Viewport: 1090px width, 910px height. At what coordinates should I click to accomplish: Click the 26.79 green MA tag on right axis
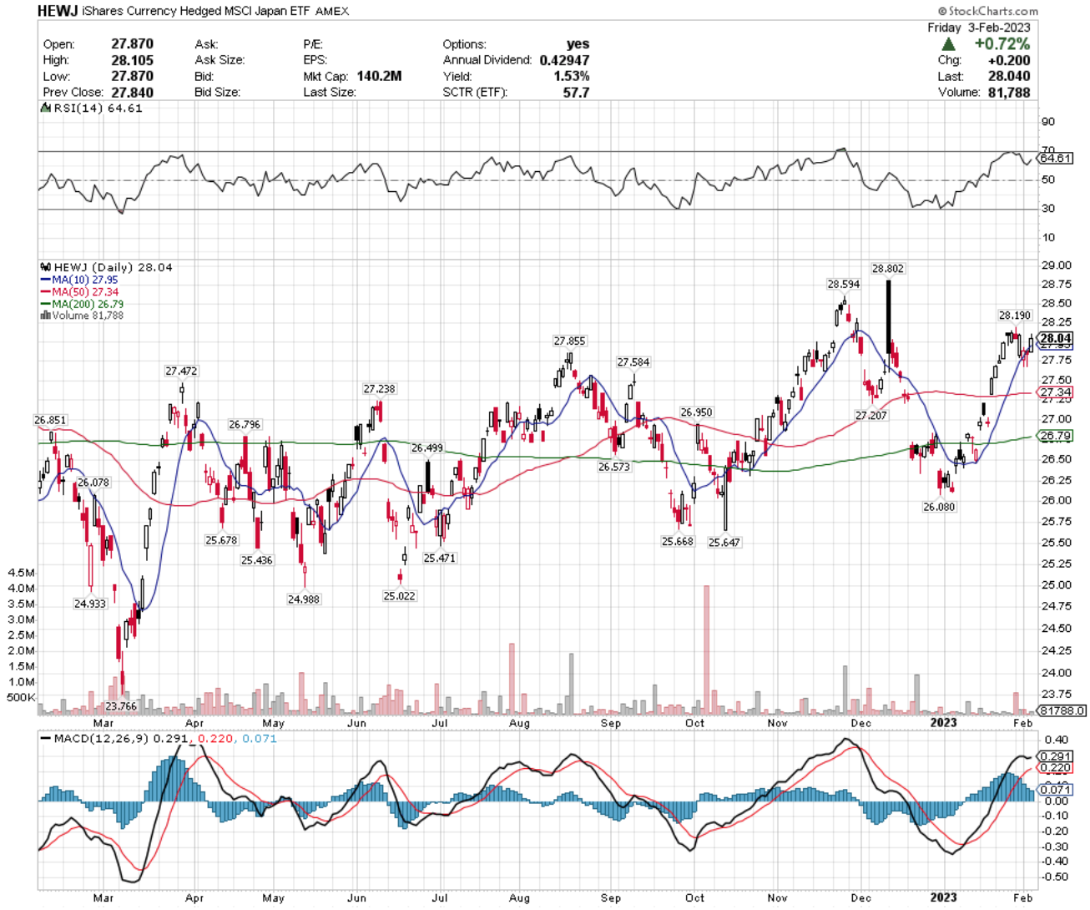coord(1056,436)
